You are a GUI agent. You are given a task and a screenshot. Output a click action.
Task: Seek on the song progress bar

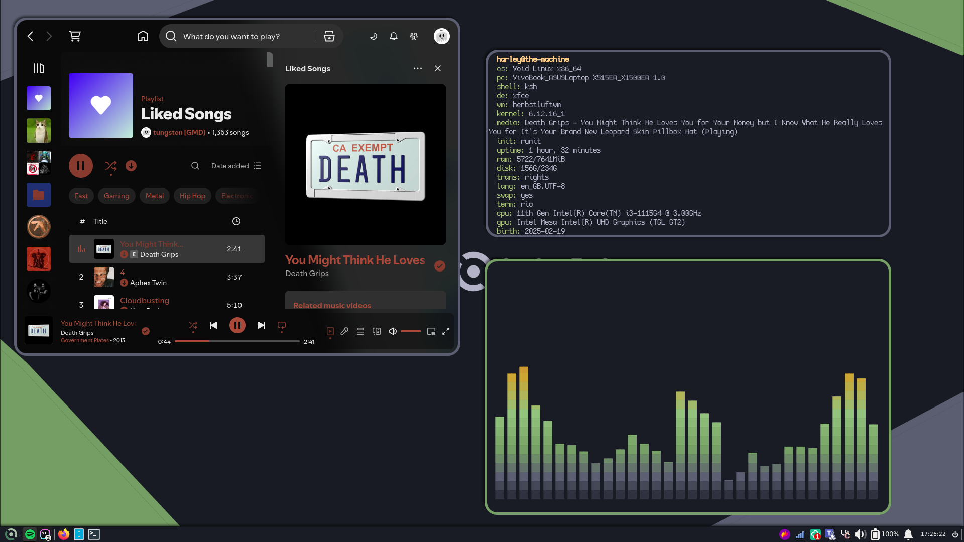pos(237,341)
